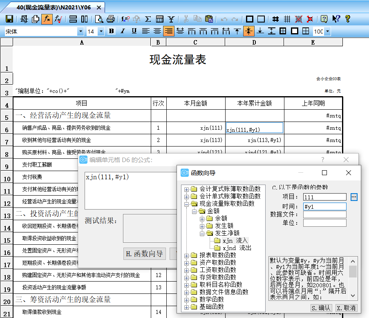This screenshot has width=369, height=318.
Task: Toggle Italic text formatting
Action: 123,31
